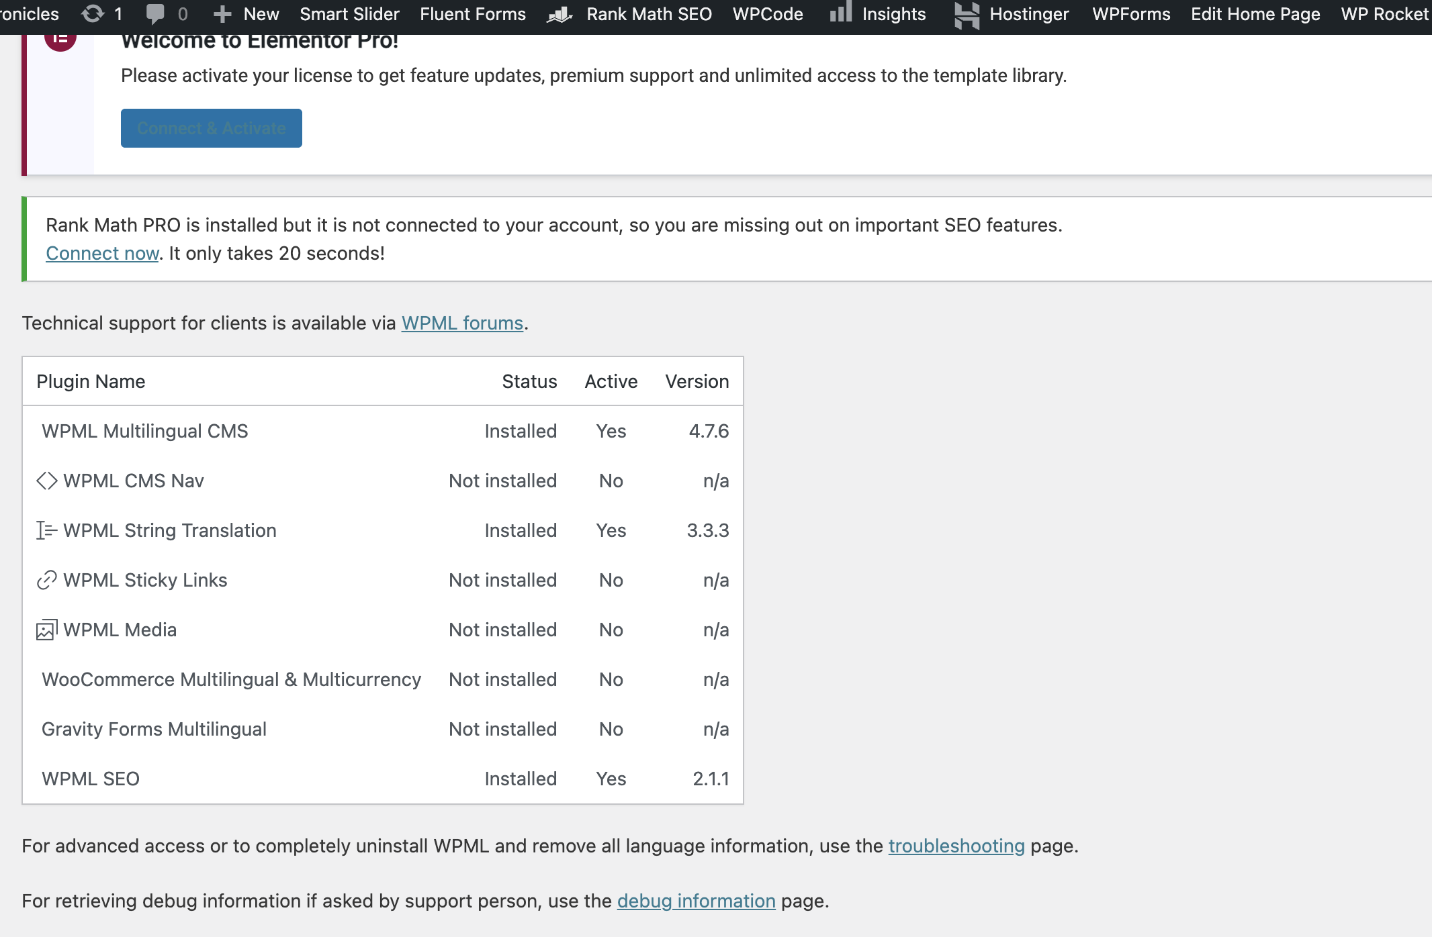Open WPForms admin bar menu
The image size is (1432, 937).
(1131, 14)
